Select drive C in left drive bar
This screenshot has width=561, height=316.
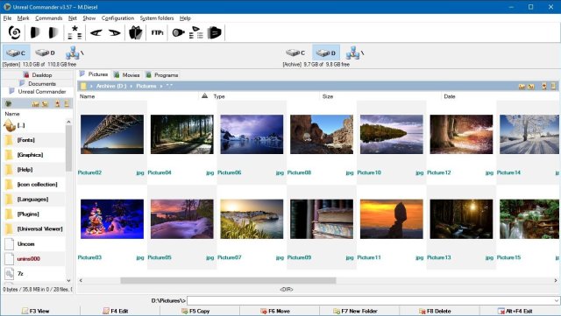click(x=16, y=53)
